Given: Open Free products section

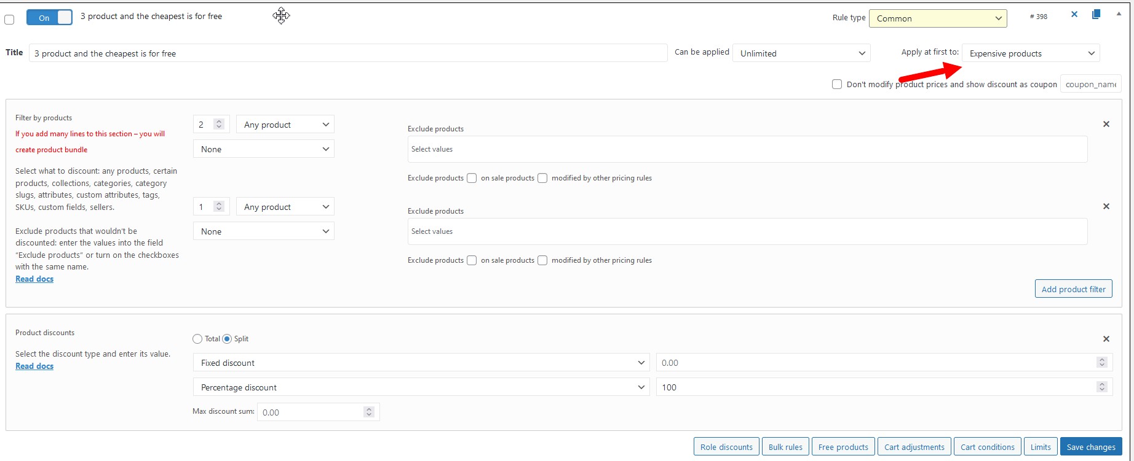Looking at the screenshot, I should click(843, 447).
